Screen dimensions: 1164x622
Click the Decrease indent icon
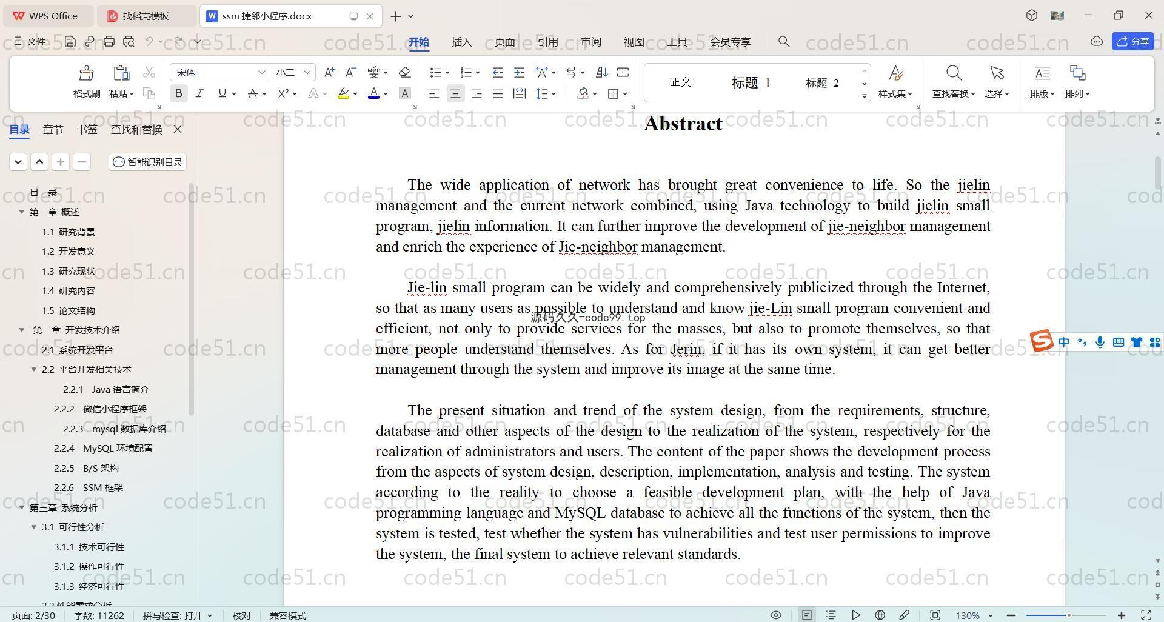pos(498,72)
